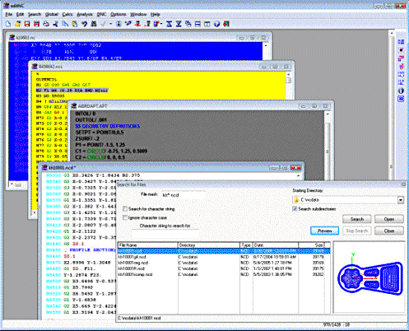Sort results by File Name column header

tap(148, 245)
